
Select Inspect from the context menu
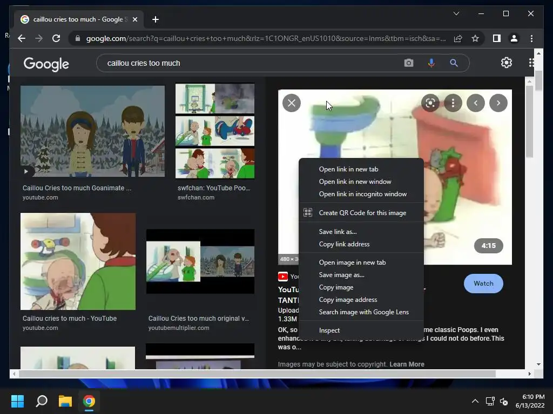(361, 330)
